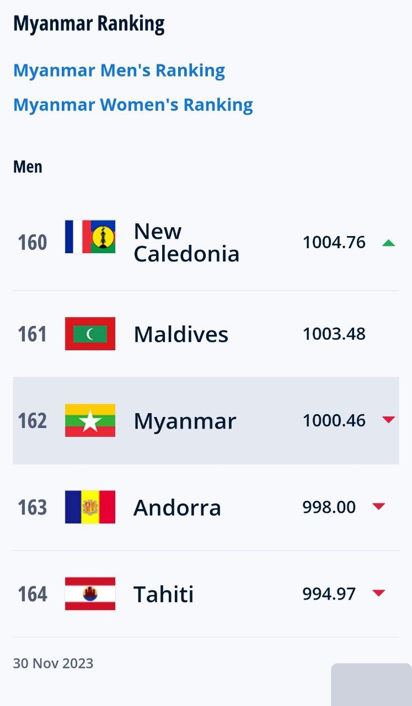
Task: Click red down arrow beside Andorra points
Action: [378, 506]
